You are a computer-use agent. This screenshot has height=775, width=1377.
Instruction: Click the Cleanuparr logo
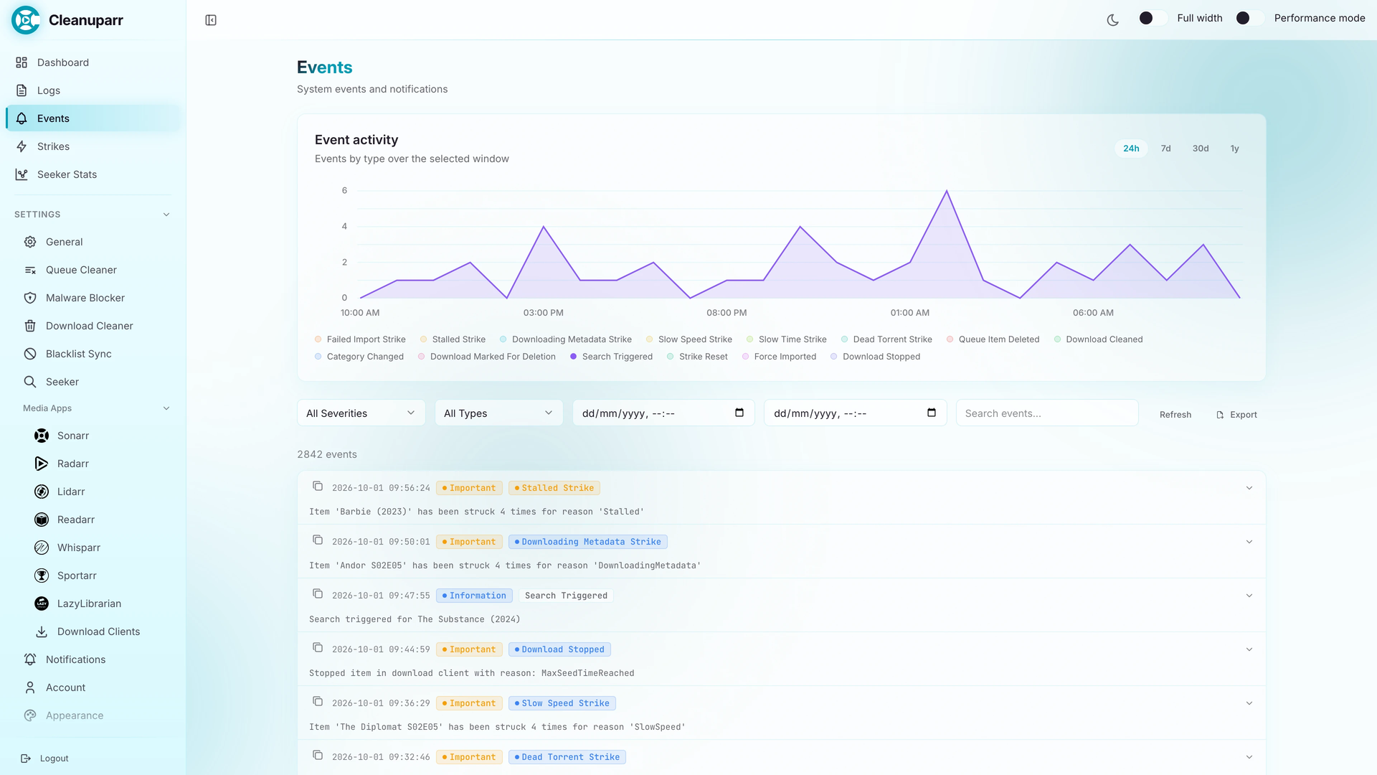(26, 20)
